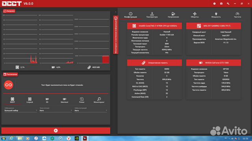Launch Internet Explorer from taskbar

point(11,138)
